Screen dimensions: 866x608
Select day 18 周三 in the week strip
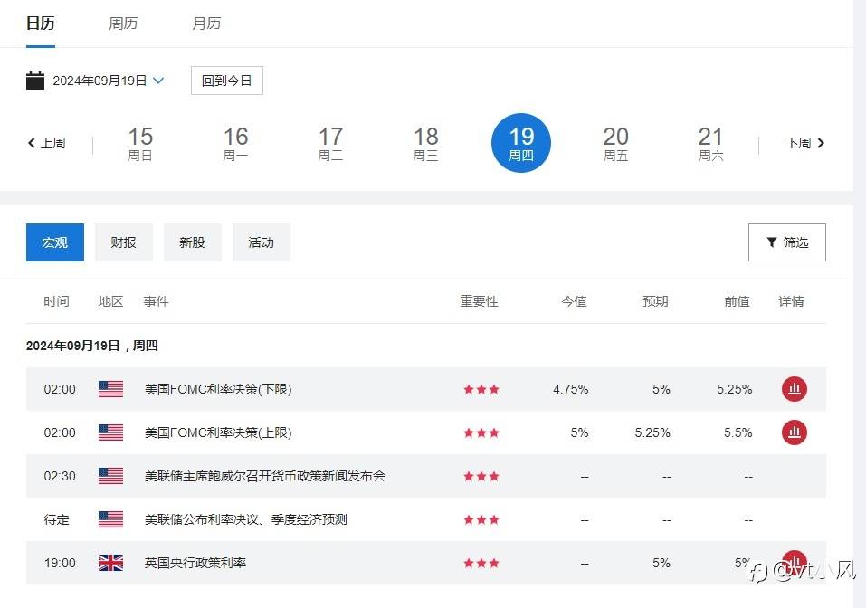pos(425,143)
